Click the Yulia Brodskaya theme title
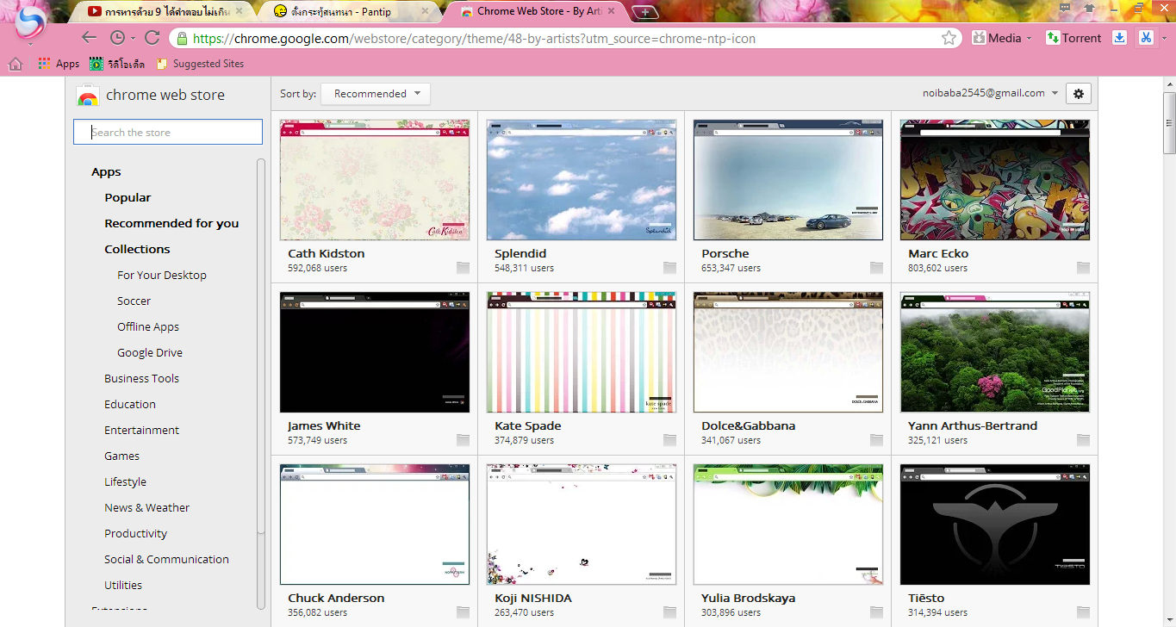1176x627 pixels. pyautogui.click(x=749, y=599)
